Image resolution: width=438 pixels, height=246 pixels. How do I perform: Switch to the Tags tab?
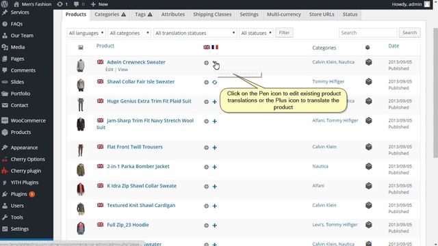coord(144,14)
